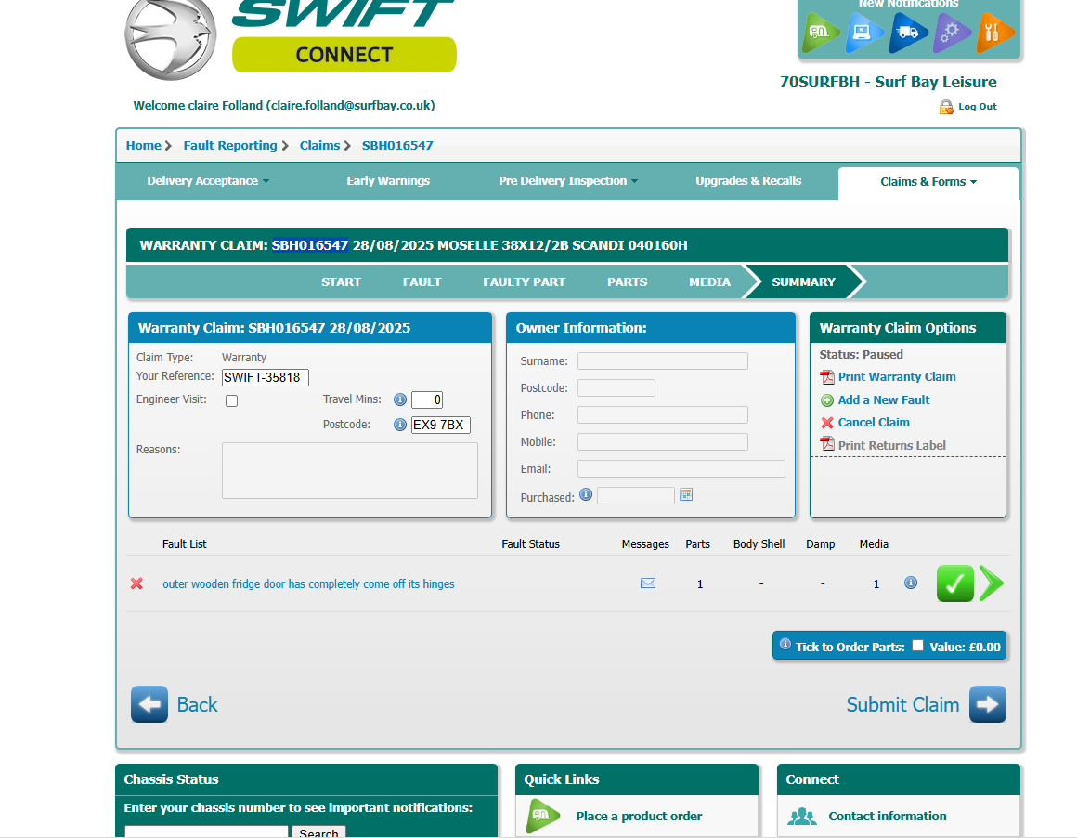Tick the Engineer Visit checkbox
The height and width of the screenshot is (838, 1077).
point(231,400)
